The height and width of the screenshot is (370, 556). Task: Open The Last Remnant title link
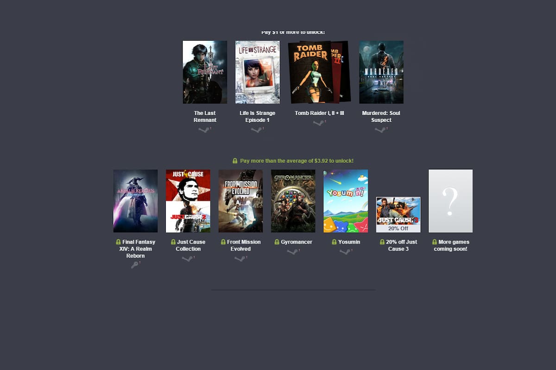pyautogui.click(x=205, y=117)
